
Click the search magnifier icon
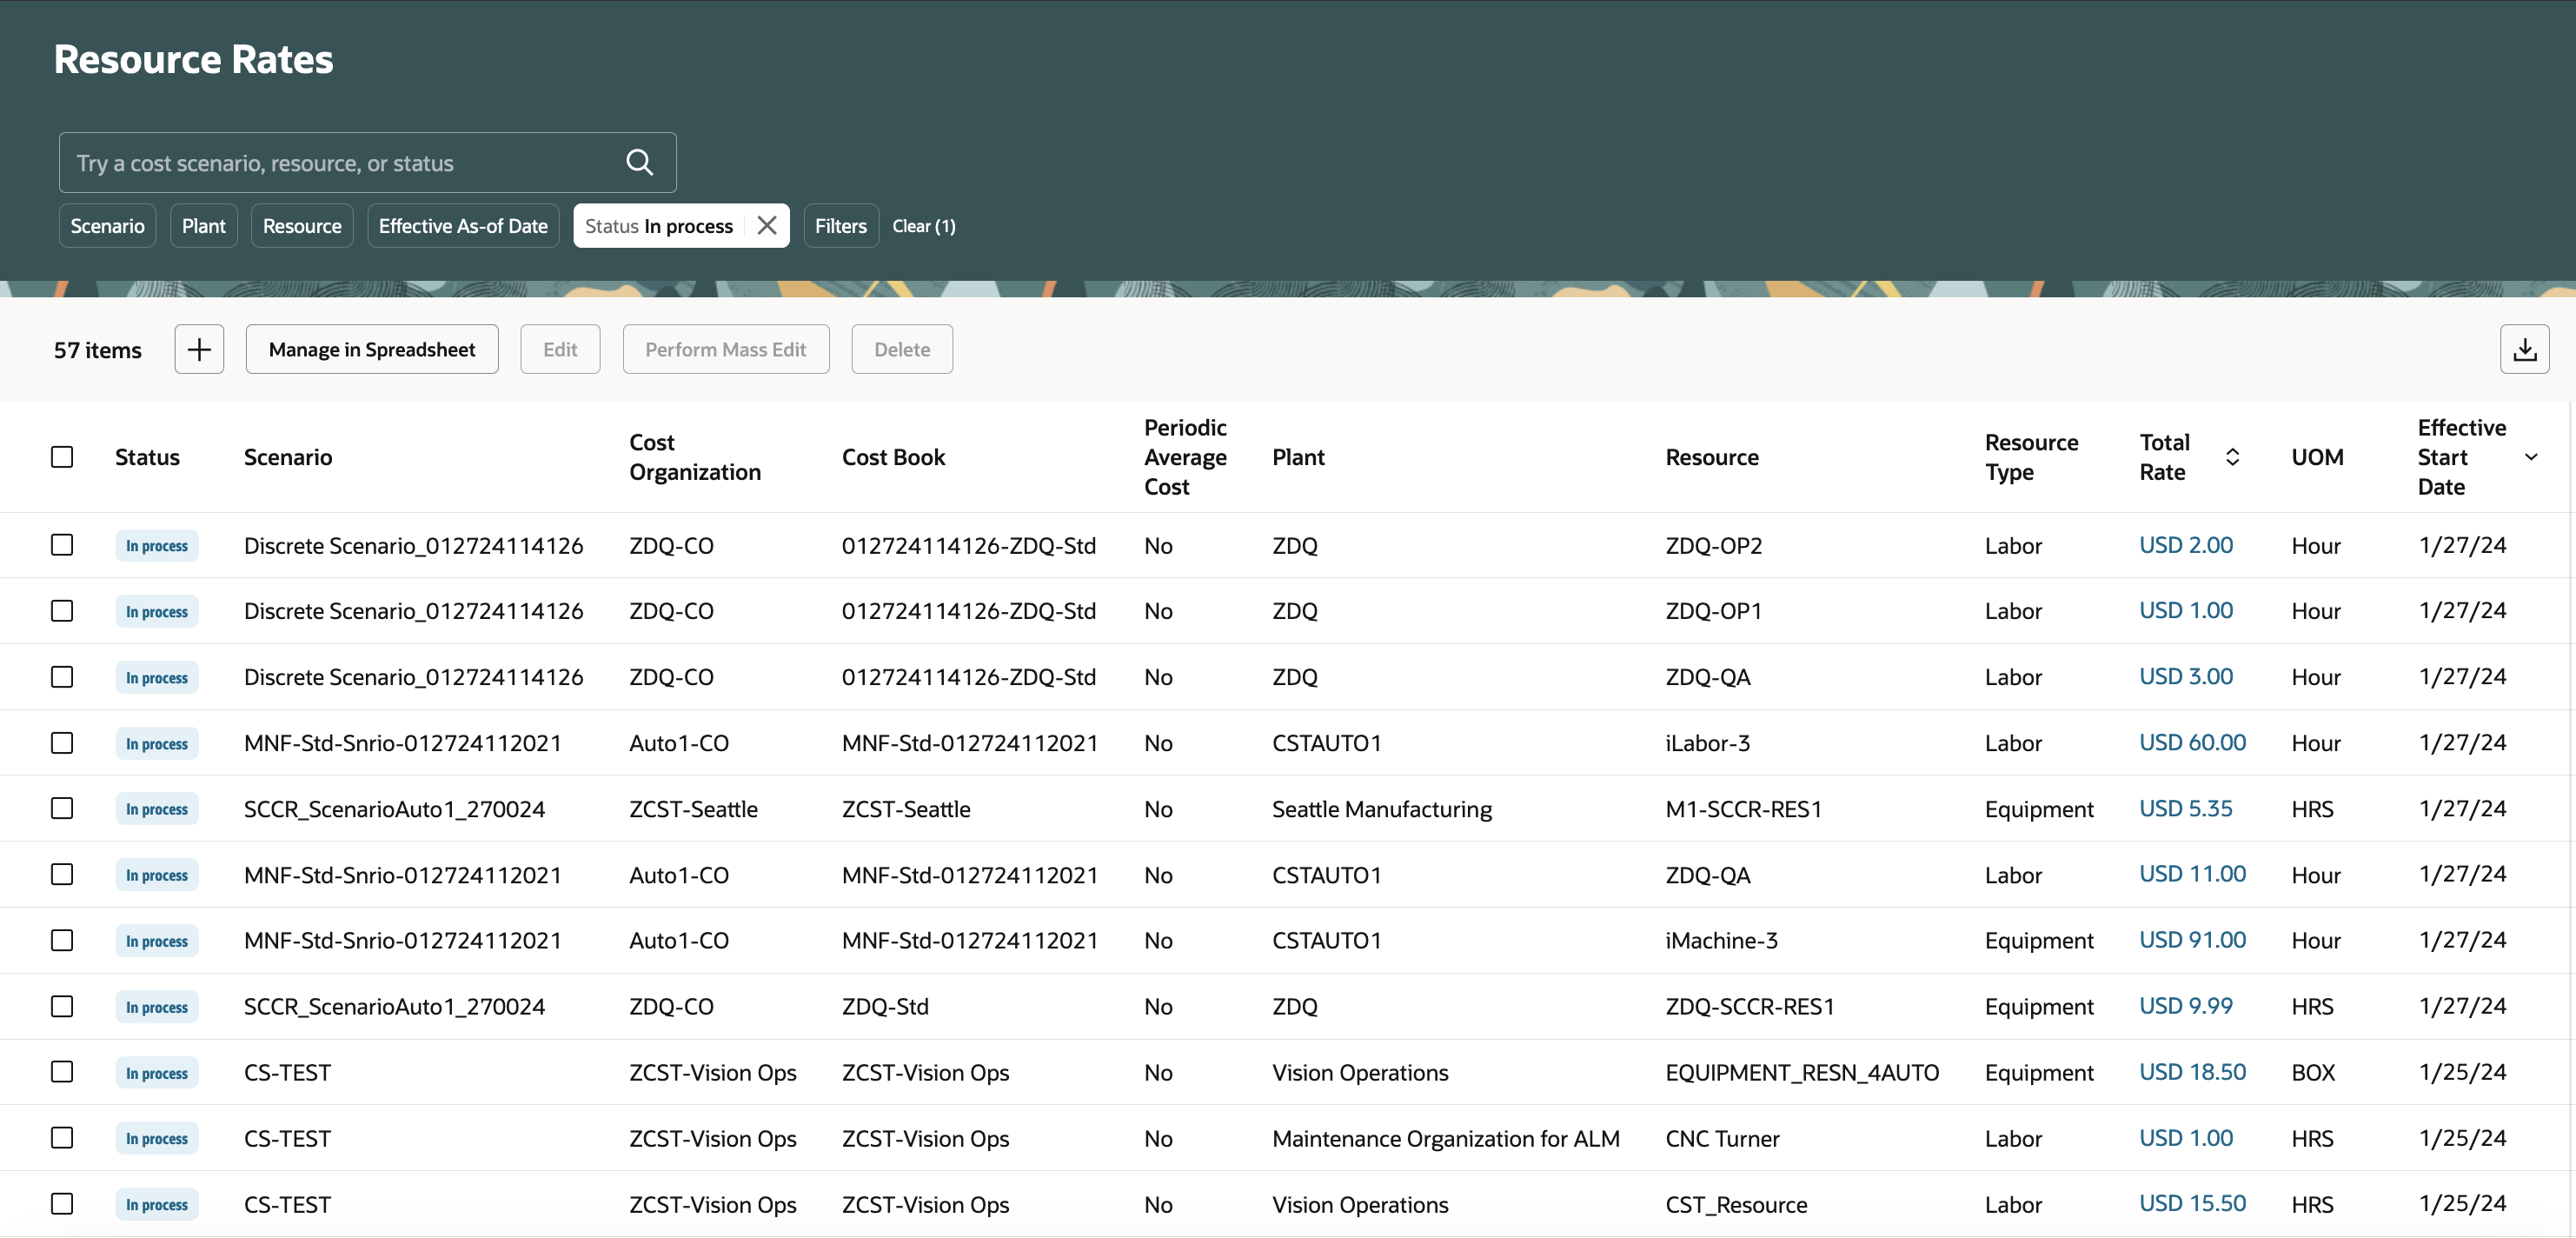pos(639,162)
